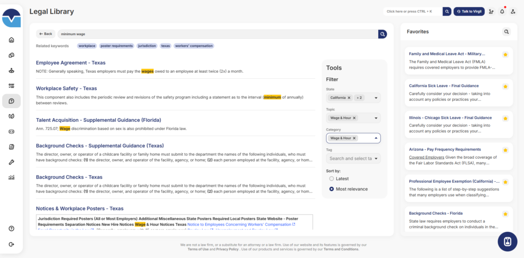Select the Most relevance sort option
The width and height of the screenshot is (524, 258).
coord(332,189)
